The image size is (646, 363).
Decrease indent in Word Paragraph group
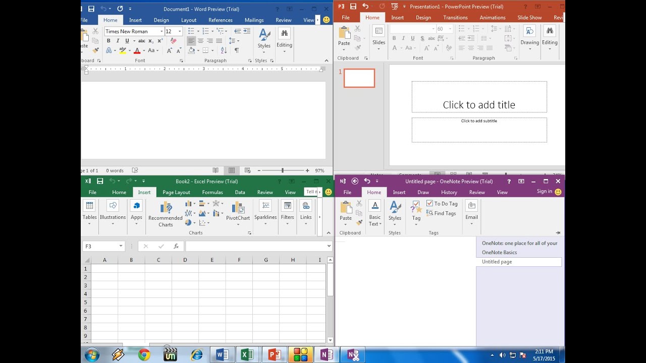(x=238, y=31)
